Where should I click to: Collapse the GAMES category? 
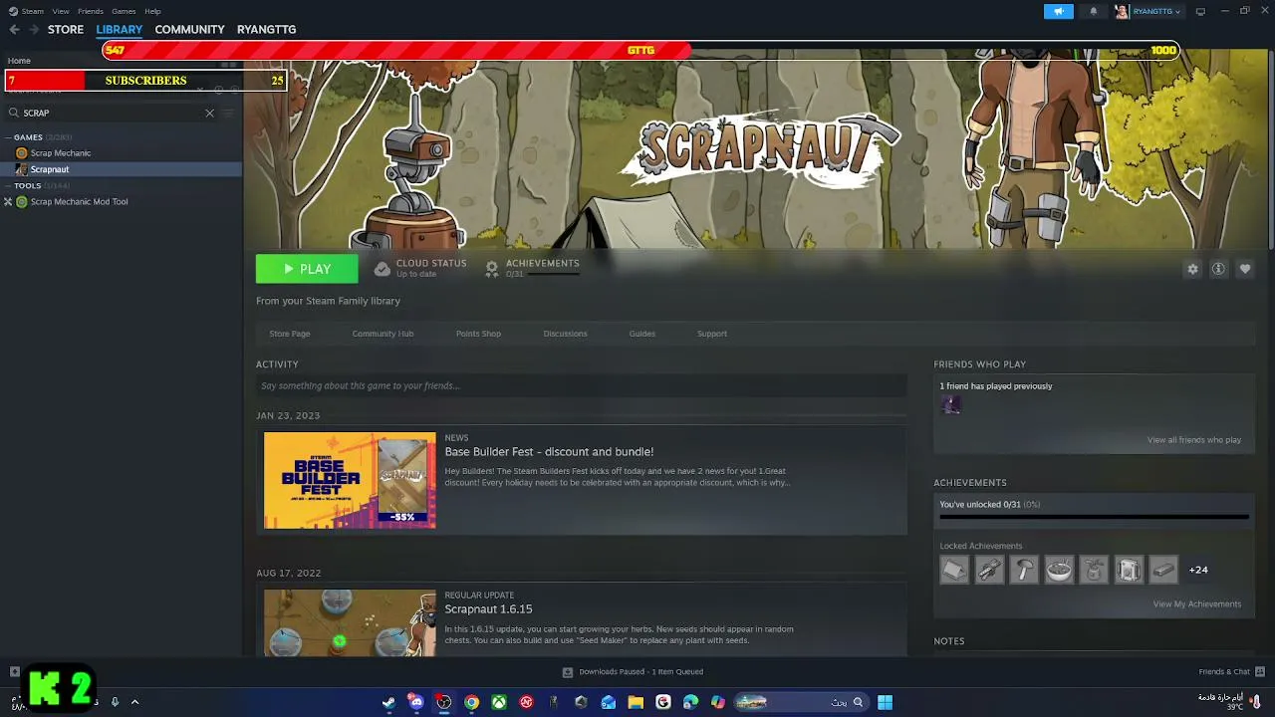(8, 136)
